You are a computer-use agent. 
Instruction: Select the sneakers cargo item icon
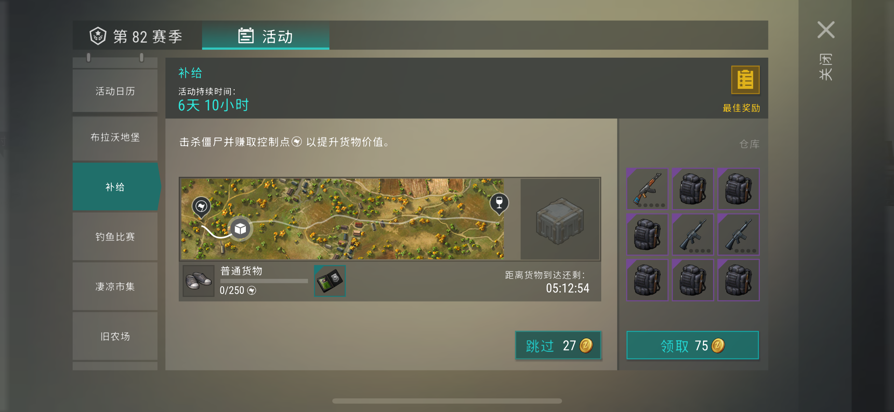(198, 281)
